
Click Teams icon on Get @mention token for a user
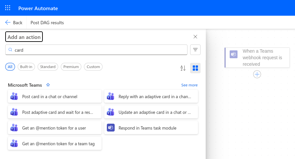pyautogui.click(x=14, y=128)
